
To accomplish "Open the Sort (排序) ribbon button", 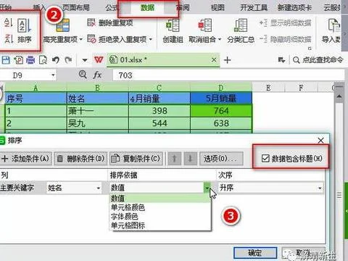I will 25,30.
